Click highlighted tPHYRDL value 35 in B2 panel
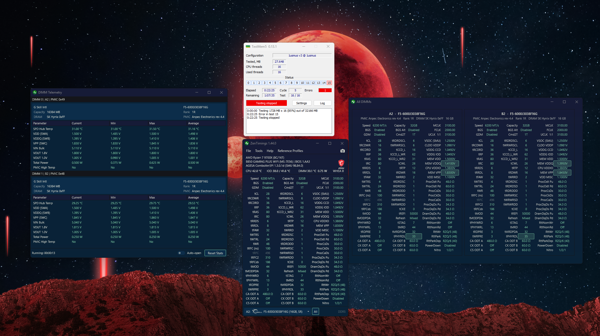This screenshot has width=600, height=336. pos(526,236)
